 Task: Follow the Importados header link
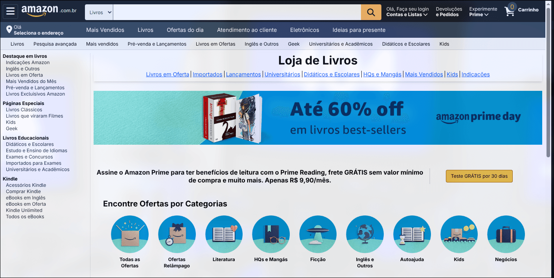point(208,74)
